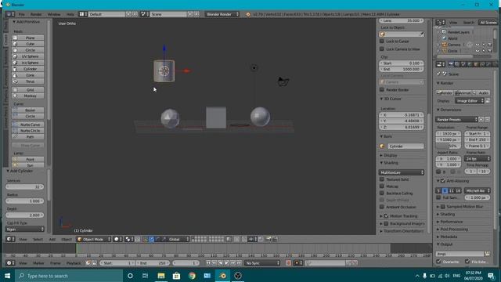The height and width of the screenshot is (282, 501).
Task: Toggle Lock to Cursor checkbox
Action: (382, 42)
